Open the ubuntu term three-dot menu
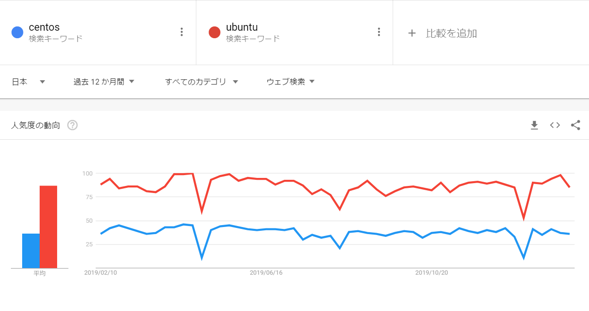This screenshot has height=311, width=589. click(x=379, y=32)
